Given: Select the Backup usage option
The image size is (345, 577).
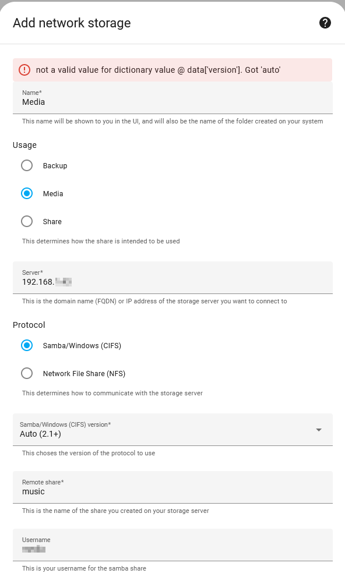Looking at the screenshot, I should pos(27,165).
